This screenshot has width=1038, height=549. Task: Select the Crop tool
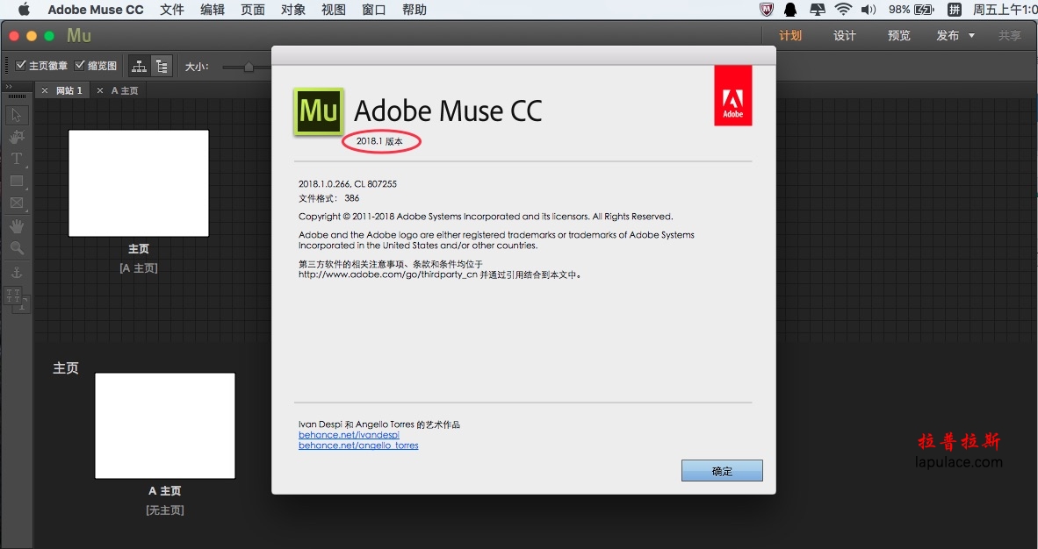(17, 137)
